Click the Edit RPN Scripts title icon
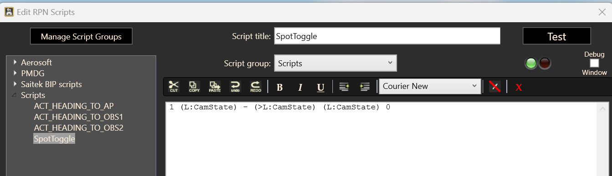Viewport: 612px width, 176px height. pyautogui.click(x=9, y=12)
